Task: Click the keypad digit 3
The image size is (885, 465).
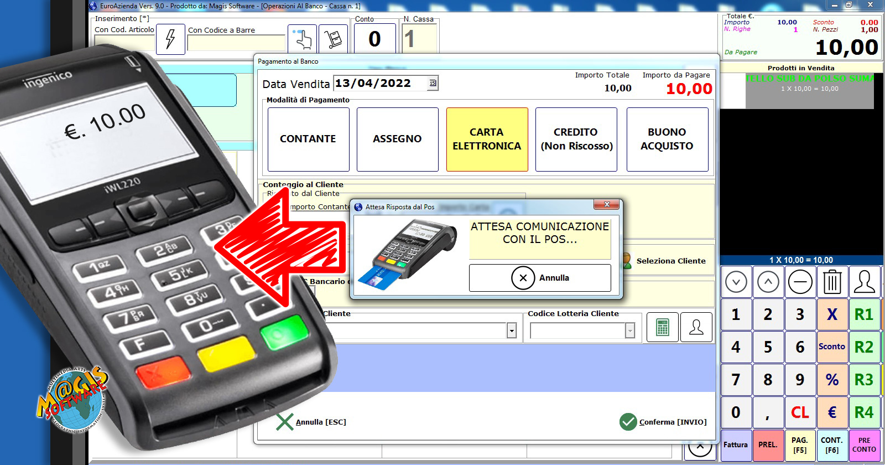Action: (x=800, y=314)
